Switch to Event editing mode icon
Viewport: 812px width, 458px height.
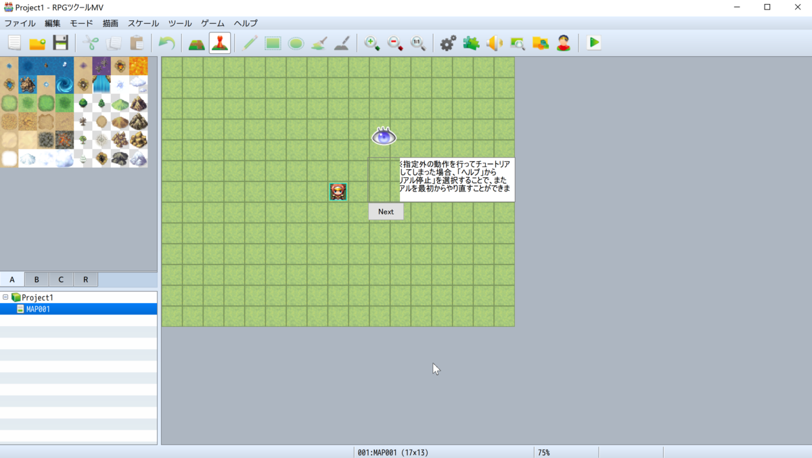(x=219, y=43)
